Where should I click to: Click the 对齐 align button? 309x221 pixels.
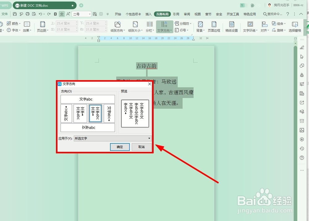(265, 26)
